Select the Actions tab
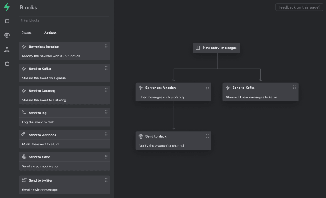Screen dimensions: 326x198 click(50, 33)
